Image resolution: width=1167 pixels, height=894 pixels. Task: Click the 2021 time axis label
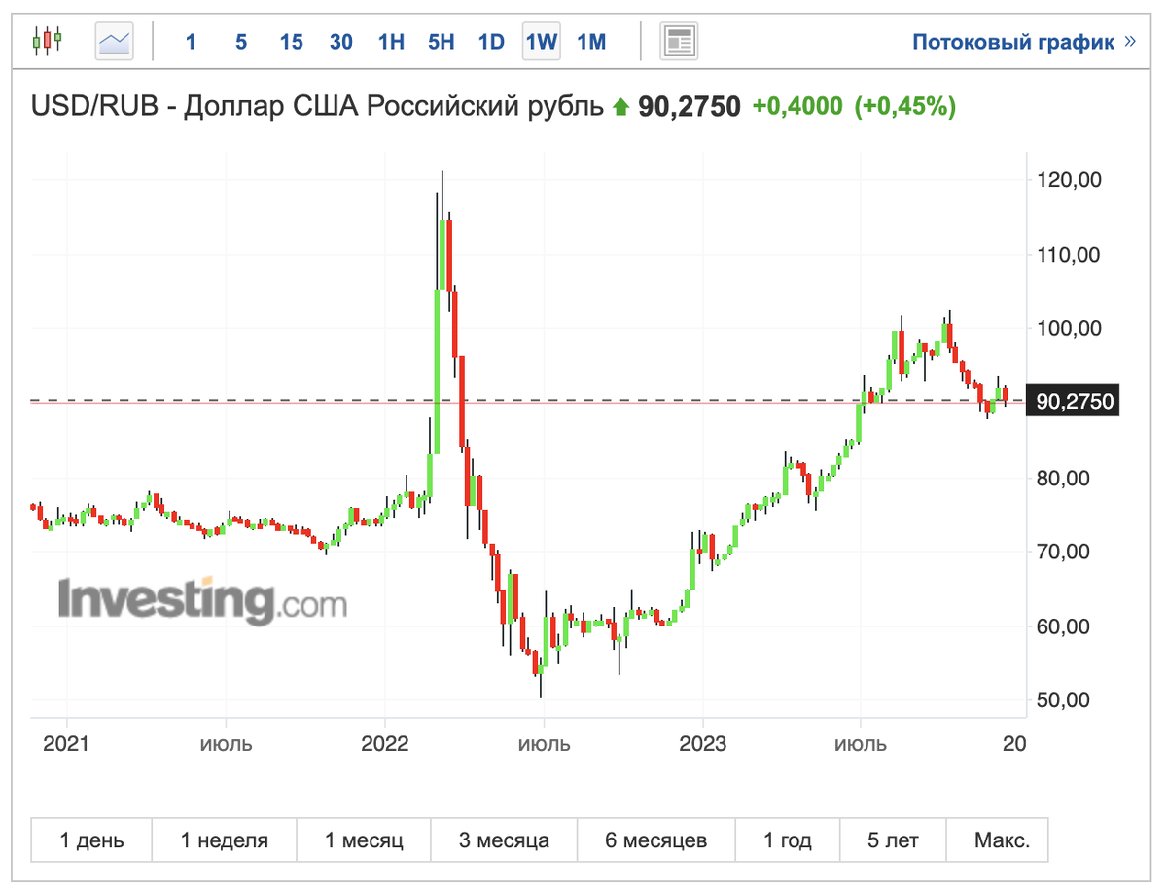click(66, 744)
